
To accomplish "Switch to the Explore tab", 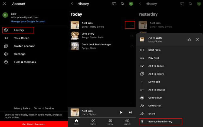I will [x=93, y=122].
